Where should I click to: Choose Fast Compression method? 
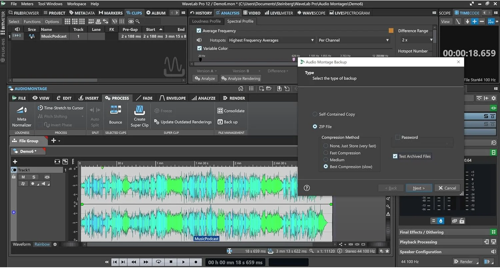pyautogui.click(x=326, y=153)
